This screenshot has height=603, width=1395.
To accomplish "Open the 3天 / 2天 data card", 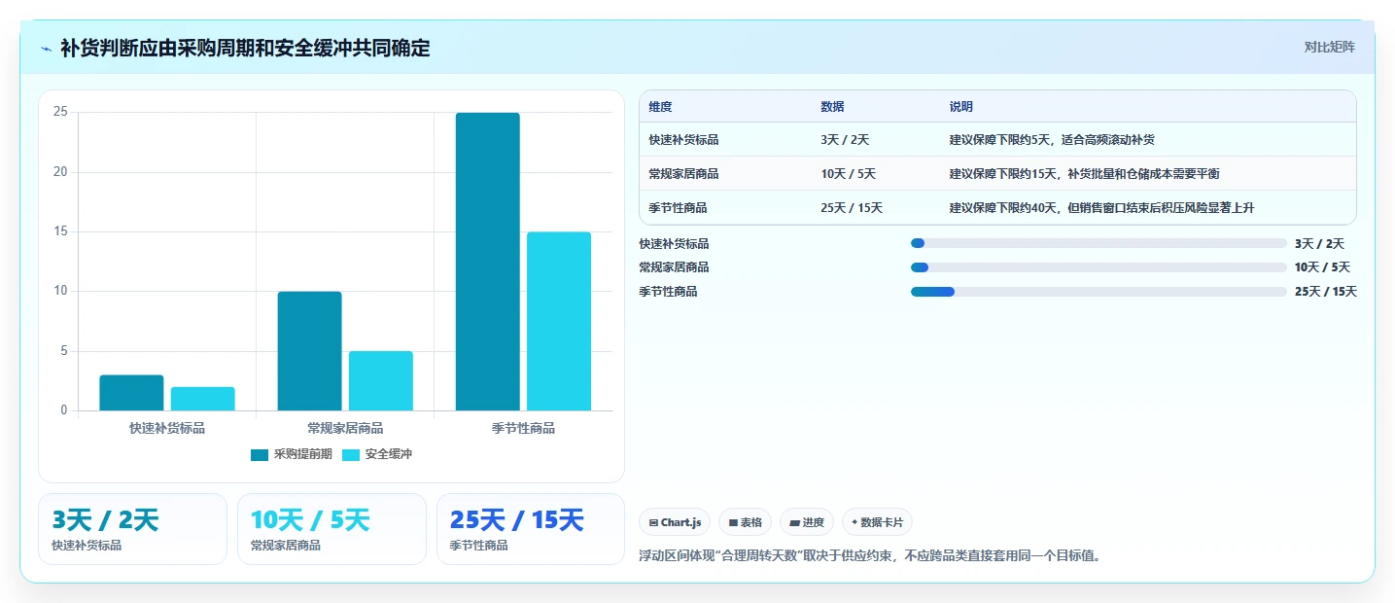I will coord(132,529).
